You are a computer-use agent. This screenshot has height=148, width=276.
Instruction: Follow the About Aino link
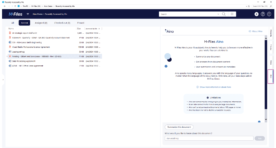tap(255, 31)
